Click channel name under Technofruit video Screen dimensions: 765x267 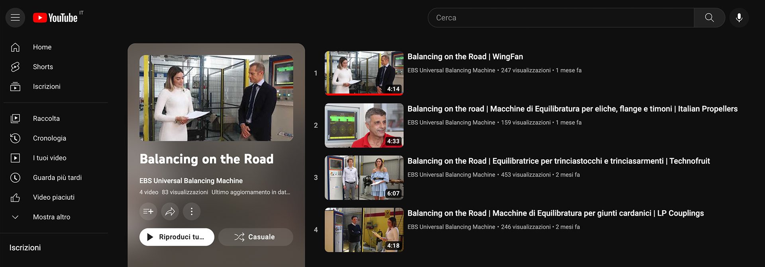(451, 175)
